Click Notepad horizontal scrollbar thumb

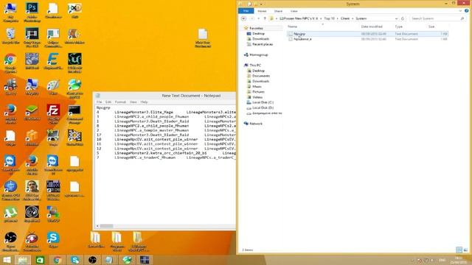[106, 226]
